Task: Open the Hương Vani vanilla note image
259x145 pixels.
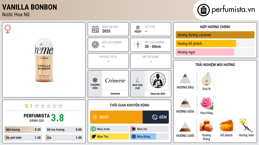Action: 246,125
